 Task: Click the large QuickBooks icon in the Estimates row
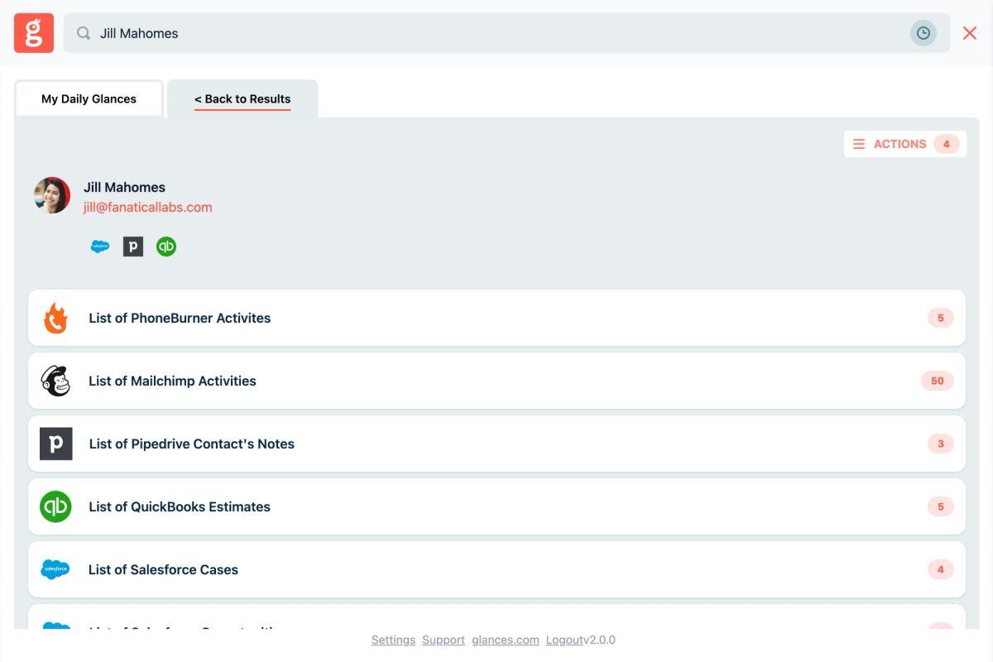point(55,506)
